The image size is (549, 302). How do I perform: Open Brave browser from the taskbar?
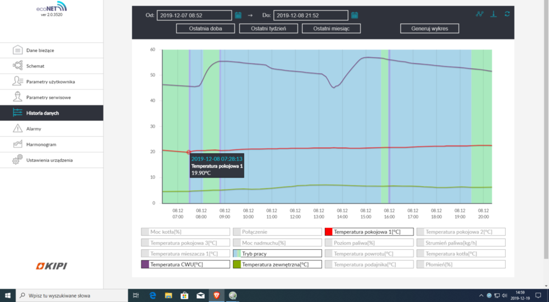(x=217, y=295)
